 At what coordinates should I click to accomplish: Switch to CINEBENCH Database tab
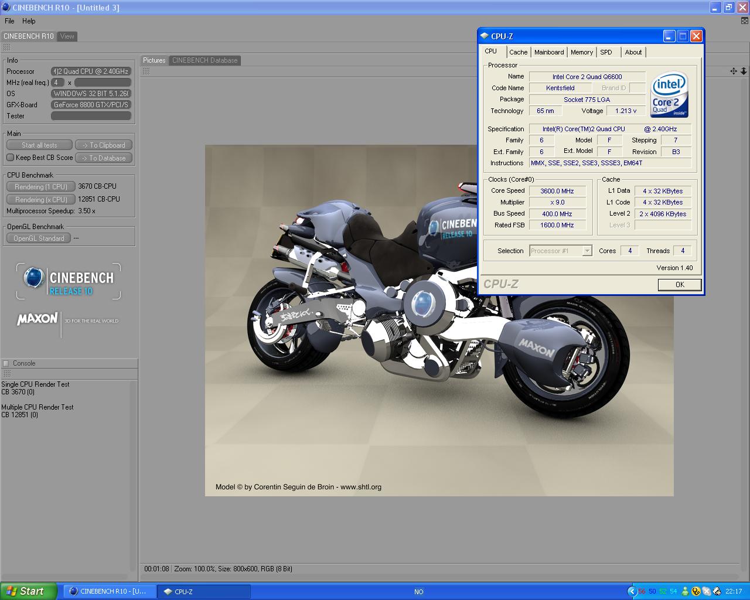pos(205,60)
